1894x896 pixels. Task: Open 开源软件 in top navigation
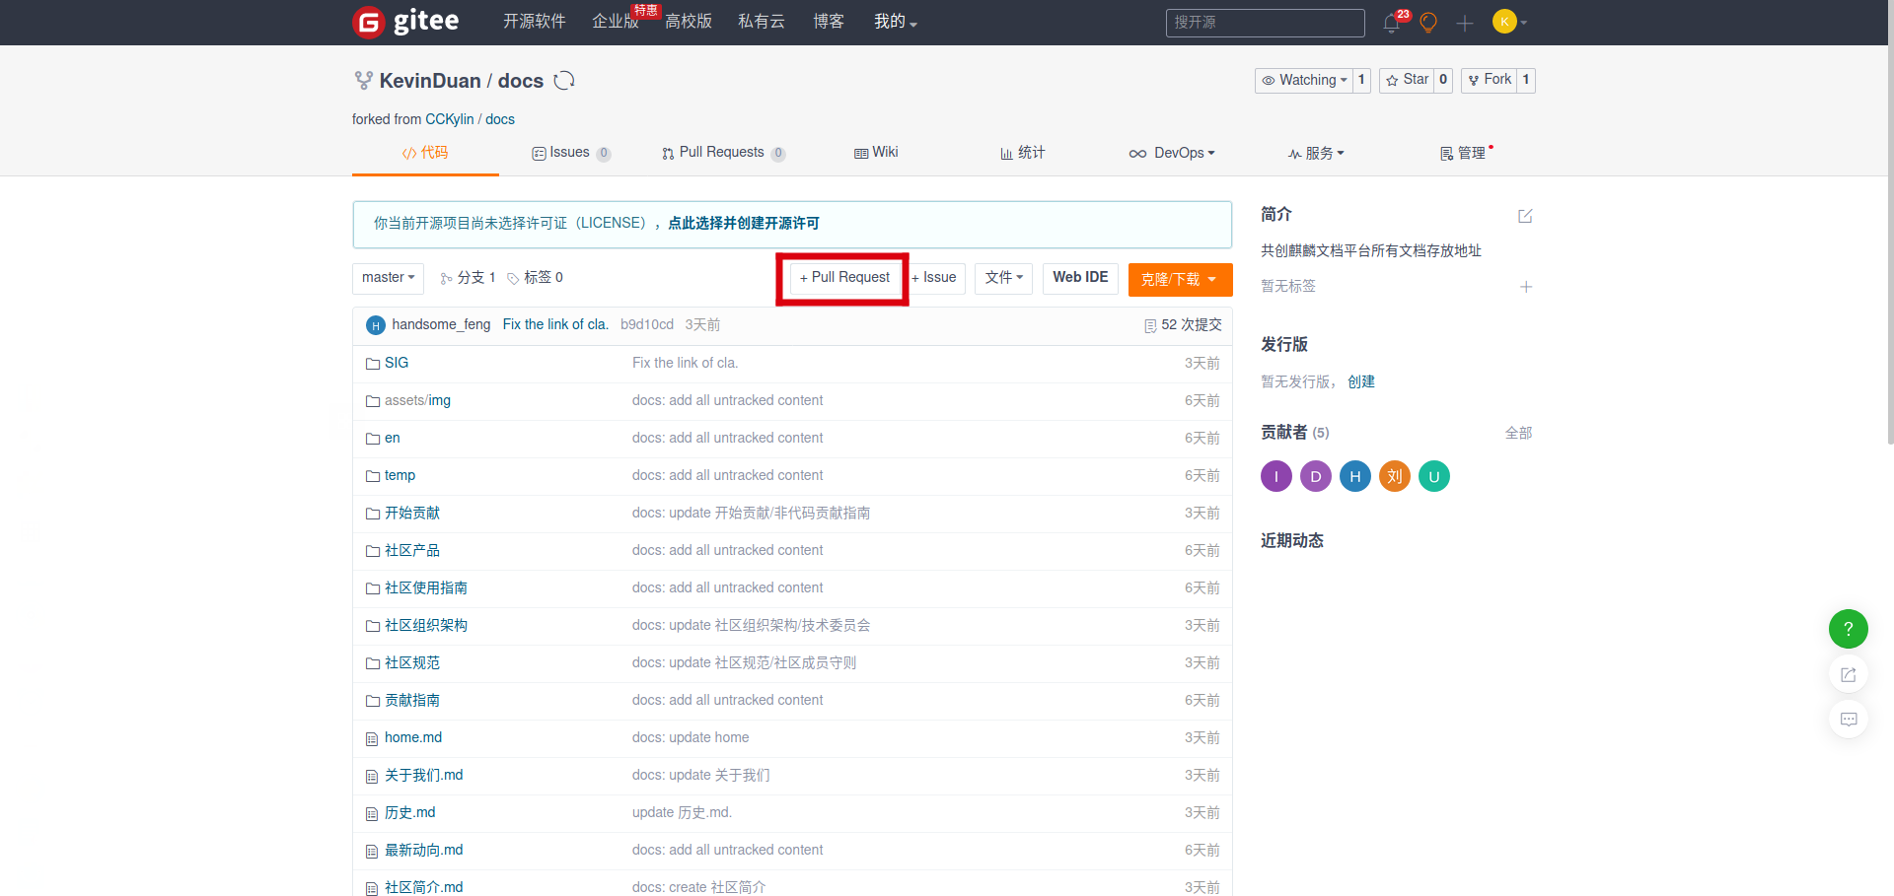[535, 22]
